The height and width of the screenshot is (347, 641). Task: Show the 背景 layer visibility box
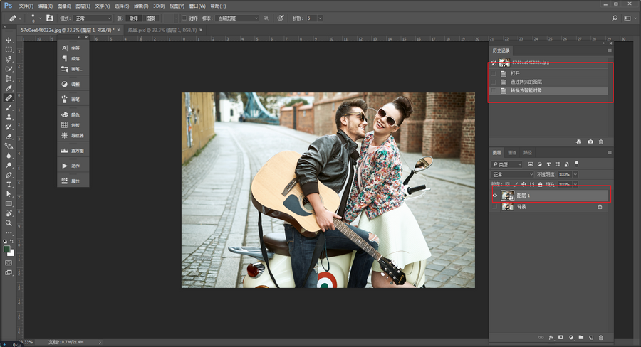[494, 207]
